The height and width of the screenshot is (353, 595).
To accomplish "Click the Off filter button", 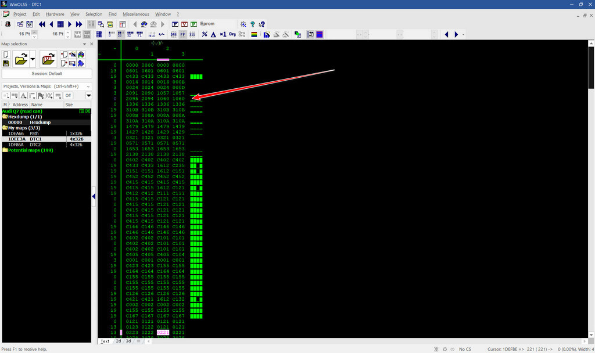I will pyautogui.click(x=68, y=96).
